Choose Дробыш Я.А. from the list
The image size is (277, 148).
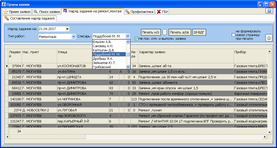[x=109, y=59]
